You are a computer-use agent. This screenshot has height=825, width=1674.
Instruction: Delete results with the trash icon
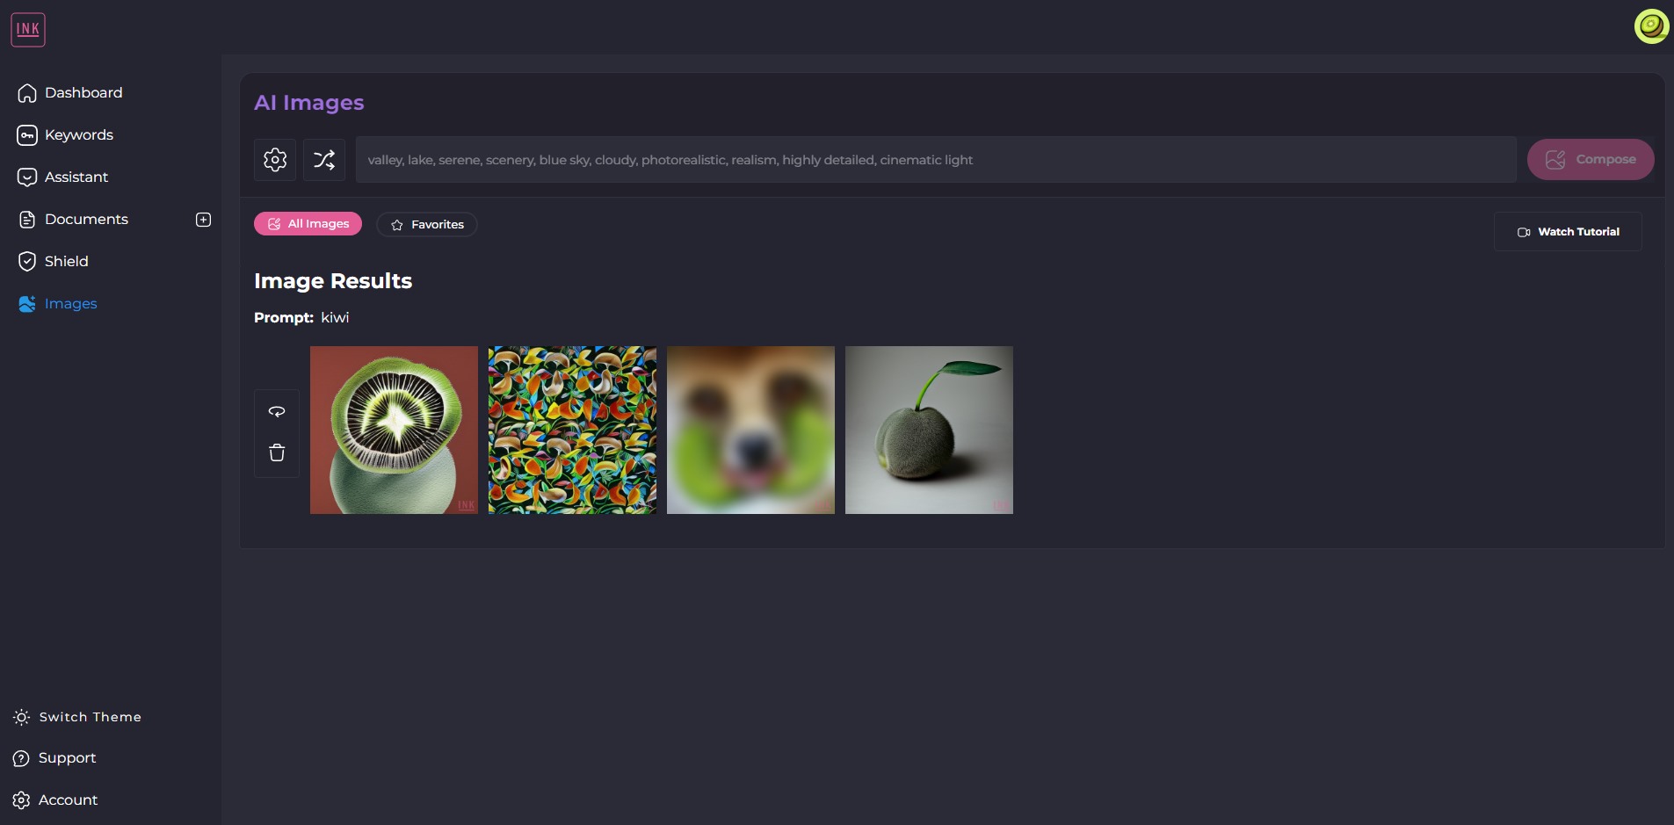(277, 452)
